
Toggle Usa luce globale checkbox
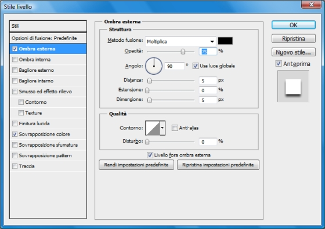(196, 66)
